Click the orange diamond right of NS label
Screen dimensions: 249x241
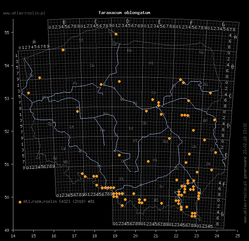coord(162,203)
